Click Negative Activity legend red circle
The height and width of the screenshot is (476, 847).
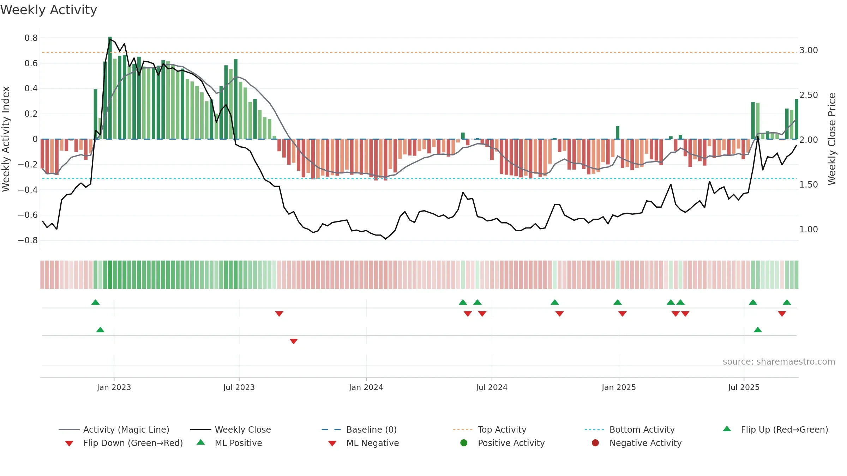[x=595, y=443]
